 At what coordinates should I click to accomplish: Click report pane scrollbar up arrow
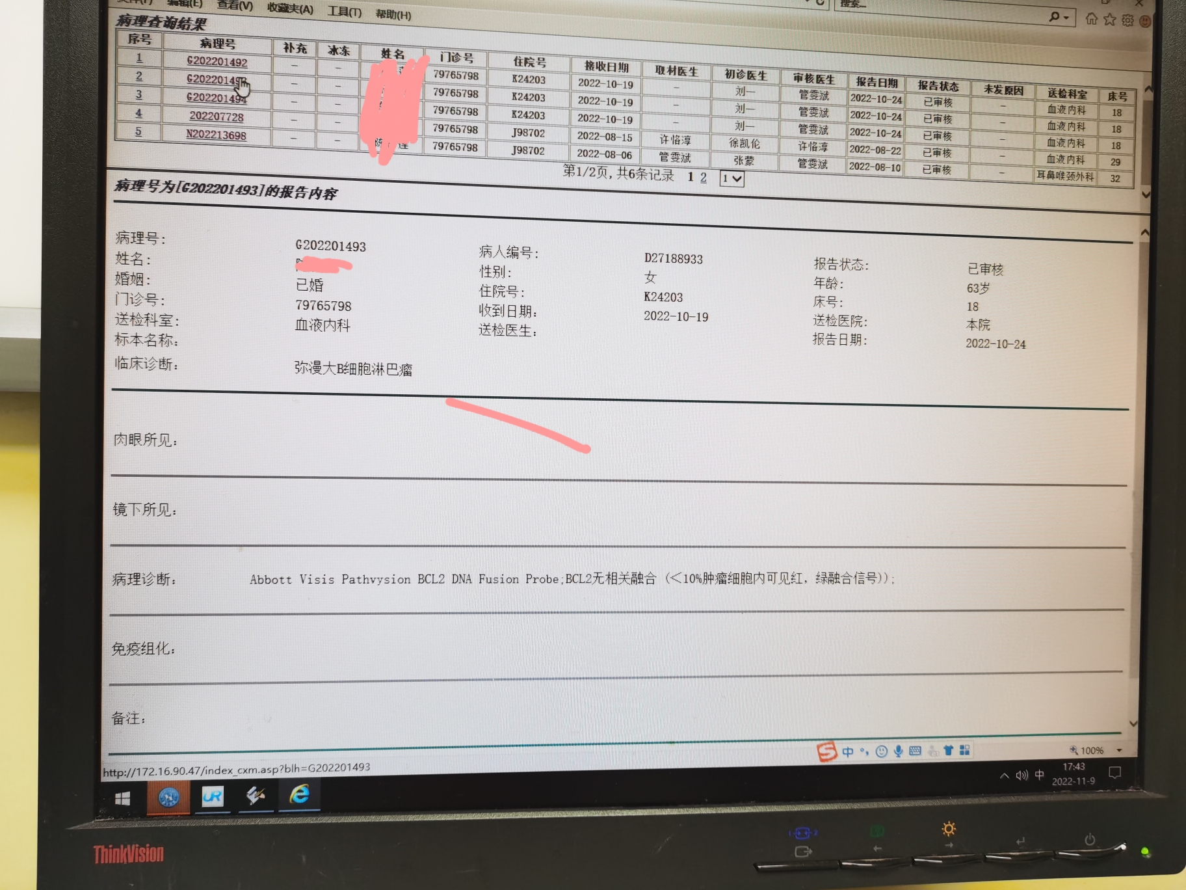pos(1145,232)
